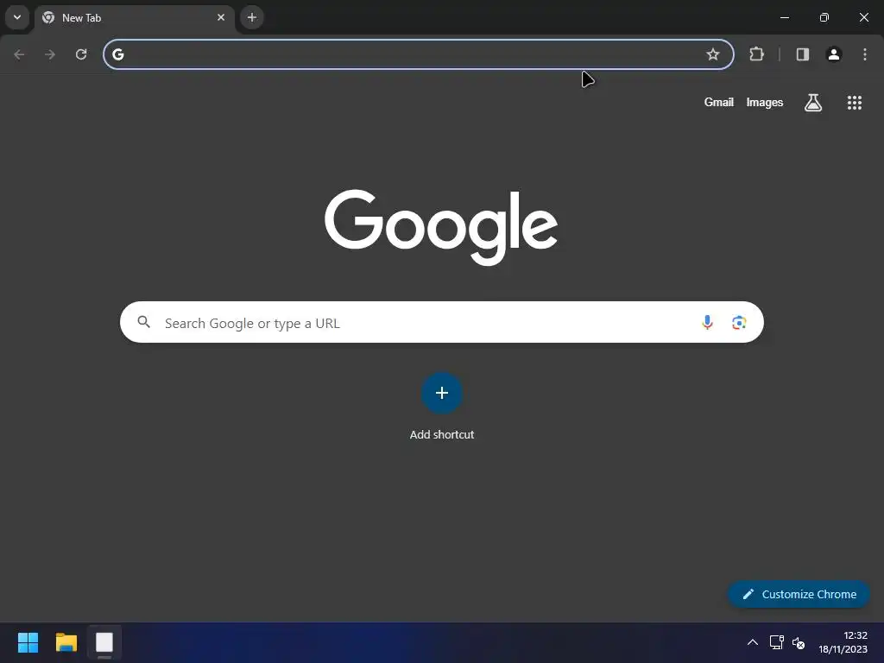Select the New Tab tab
Image resolution: width=884 pixels, height=663 pixels.
pyautogui.click(x=135, y=17)
